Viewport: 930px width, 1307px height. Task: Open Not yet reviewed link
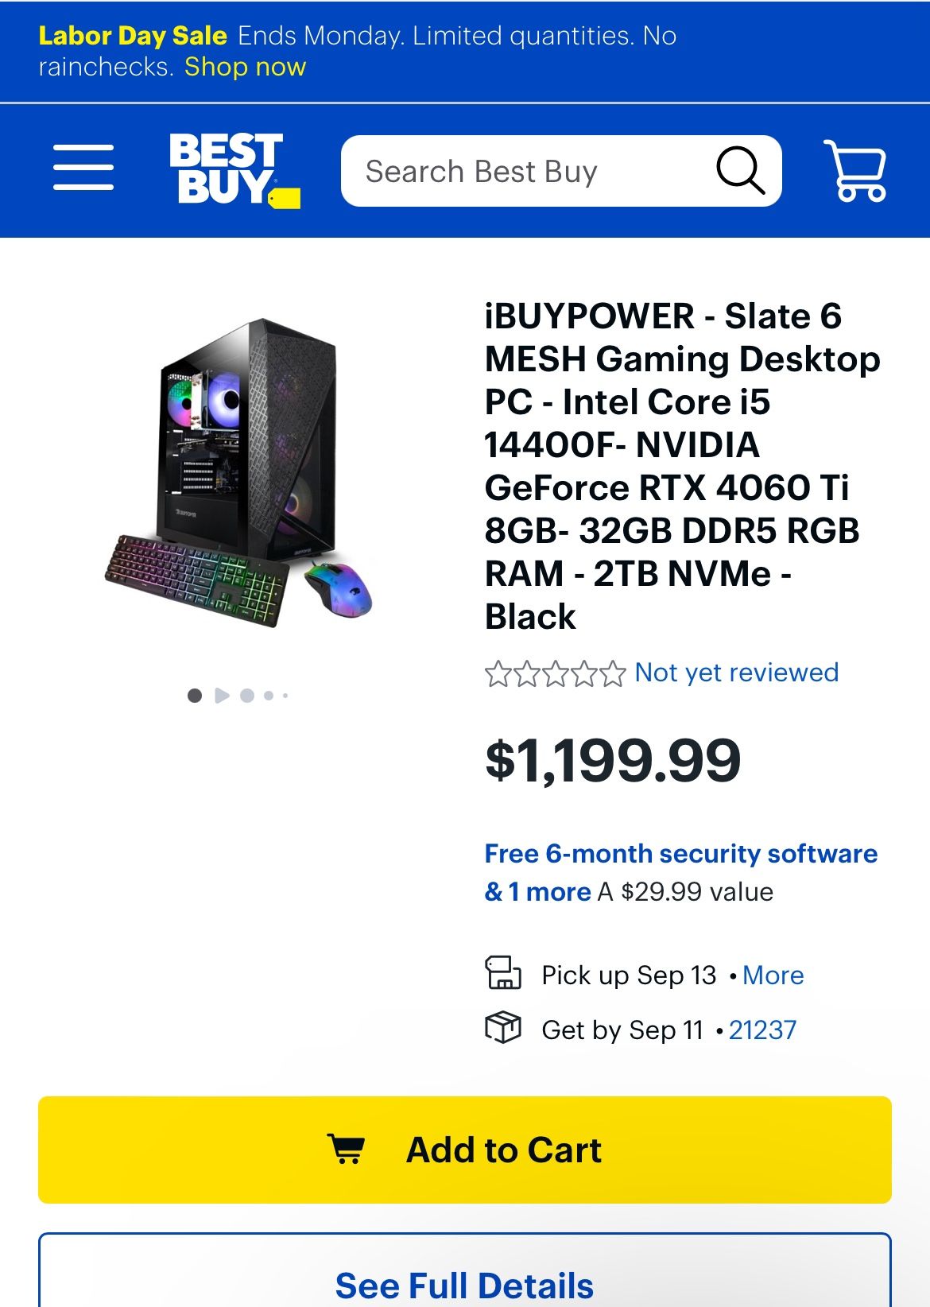pos(736,673)
